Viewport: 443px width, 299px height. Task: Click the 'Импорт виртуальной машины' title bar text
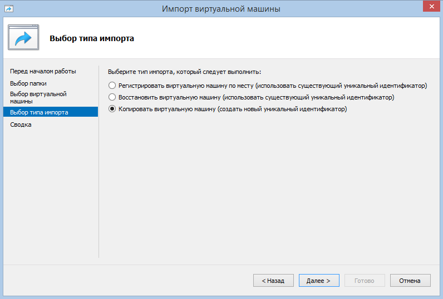(221, 8)
